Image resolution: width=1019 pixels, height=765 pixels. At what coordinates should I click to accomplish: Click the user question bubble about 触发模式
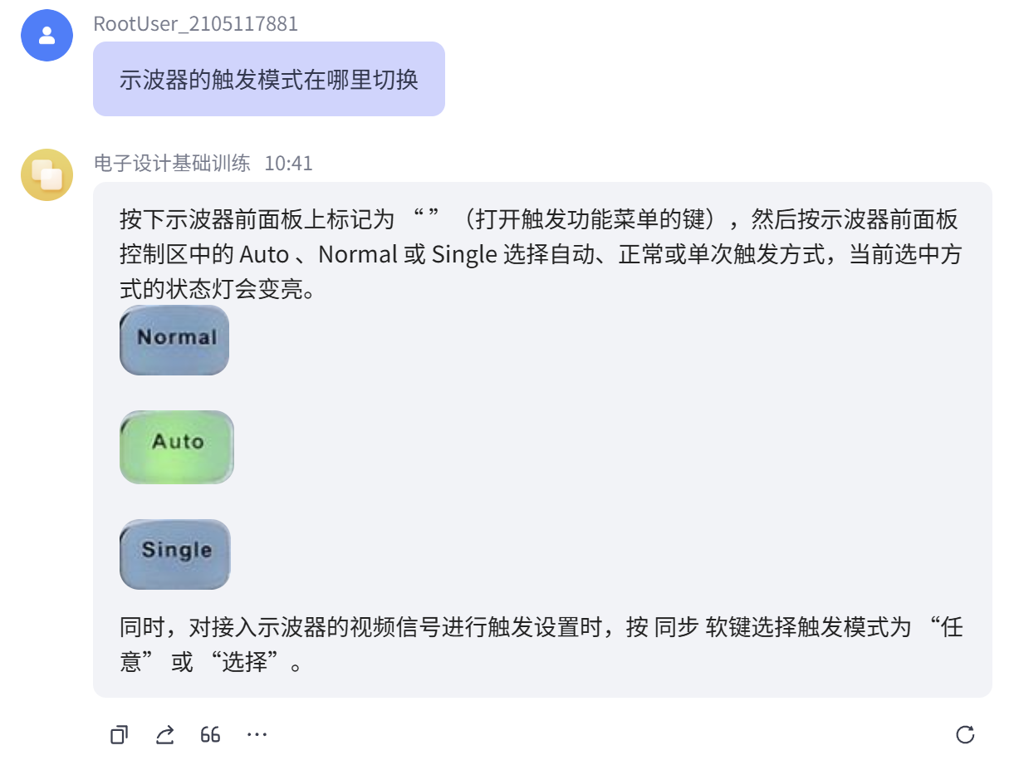(x=268, y=80)
